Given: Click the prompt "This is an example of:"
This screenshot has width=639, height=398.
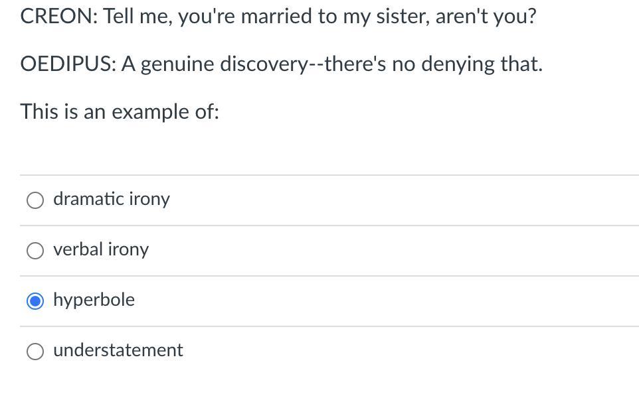Looking at the screenshot, I should (120, 111).
